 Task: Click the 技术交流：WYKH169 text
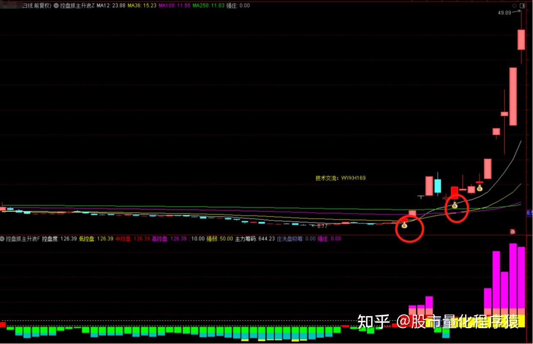341,178
